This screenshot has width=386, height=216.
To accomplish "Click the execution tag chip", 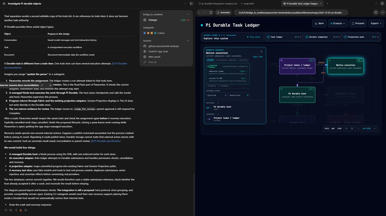I will point(244,60).
